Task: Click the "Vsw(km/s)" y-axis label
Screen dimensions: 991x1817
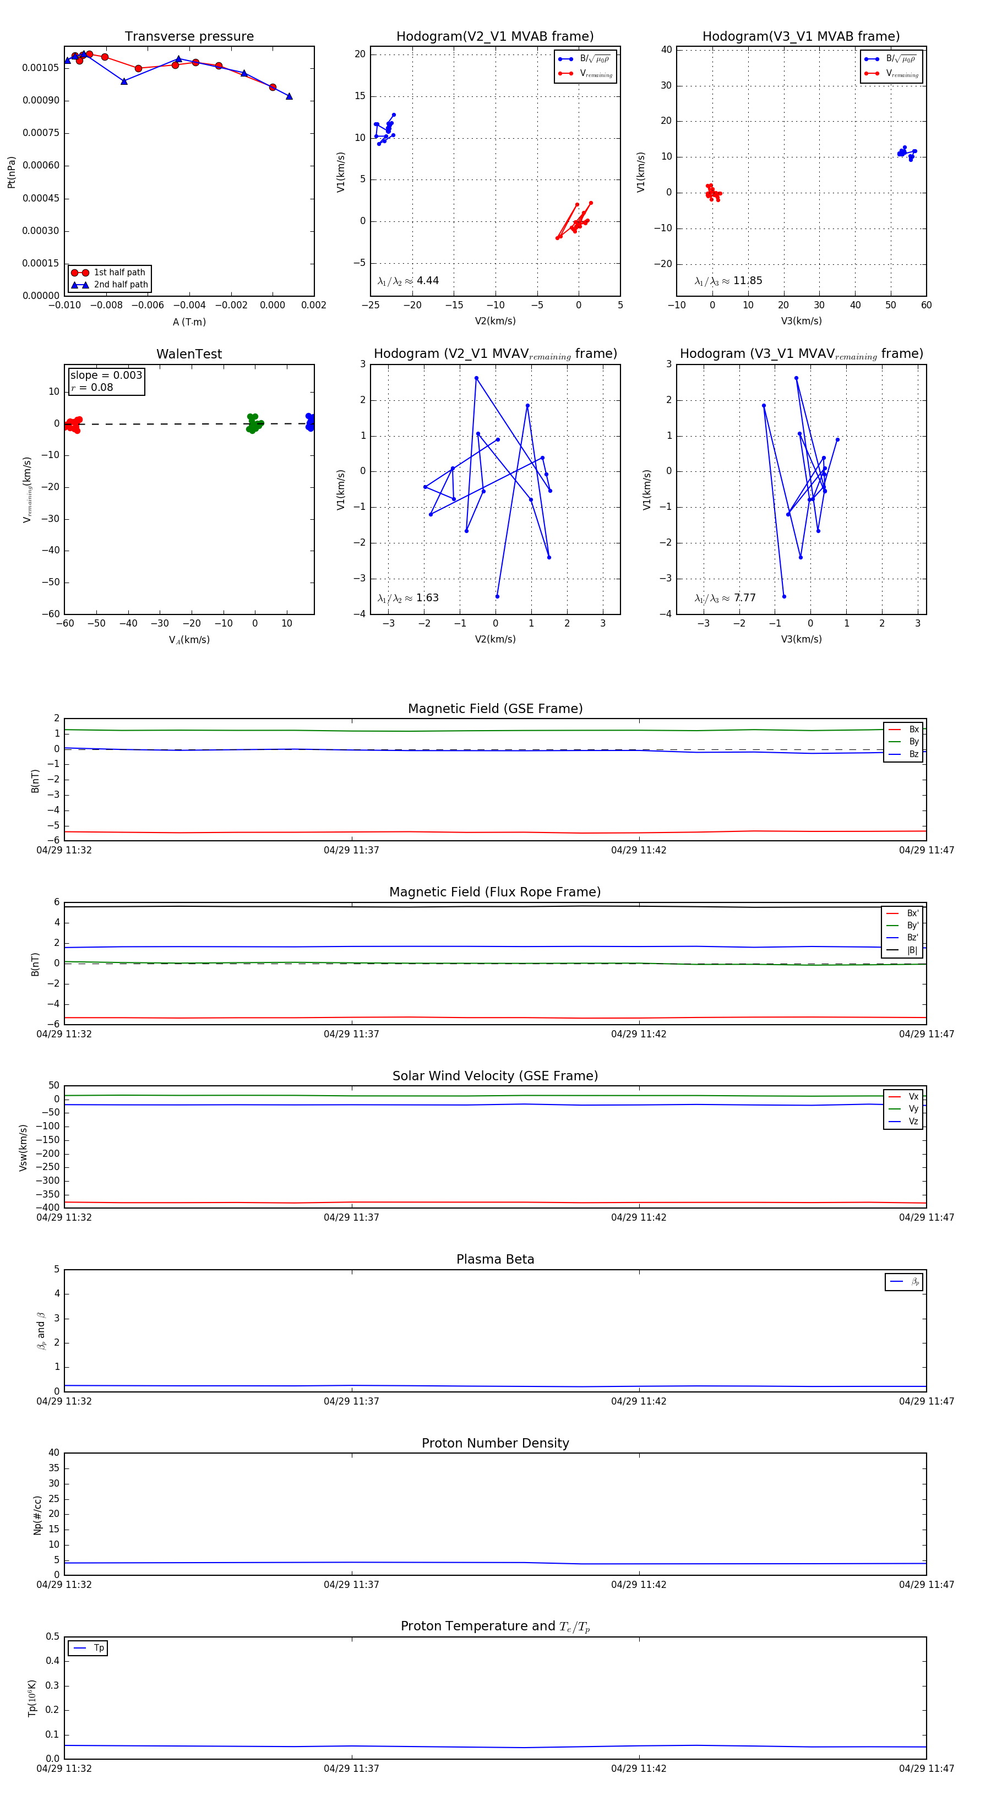Action: [x=23, y=1147]
